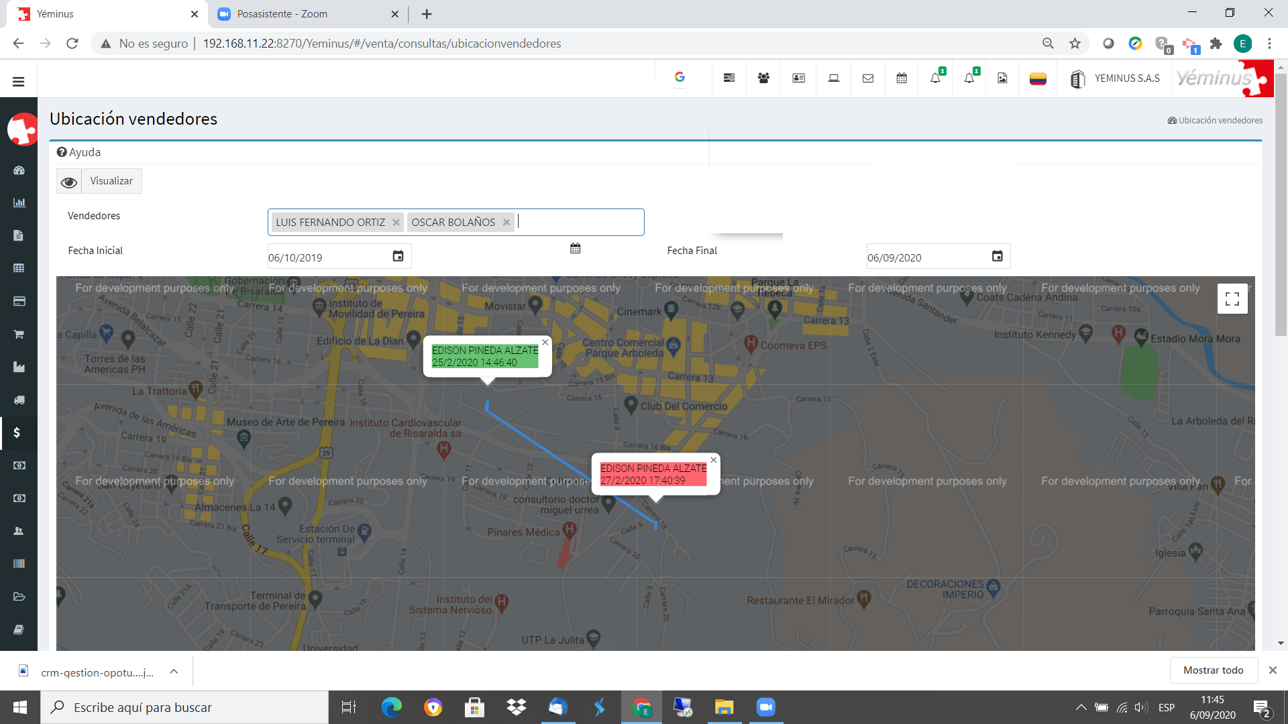The image size is (1288, 724).
Task: Click the Google icon in header
Action: (x=680, y=77)
